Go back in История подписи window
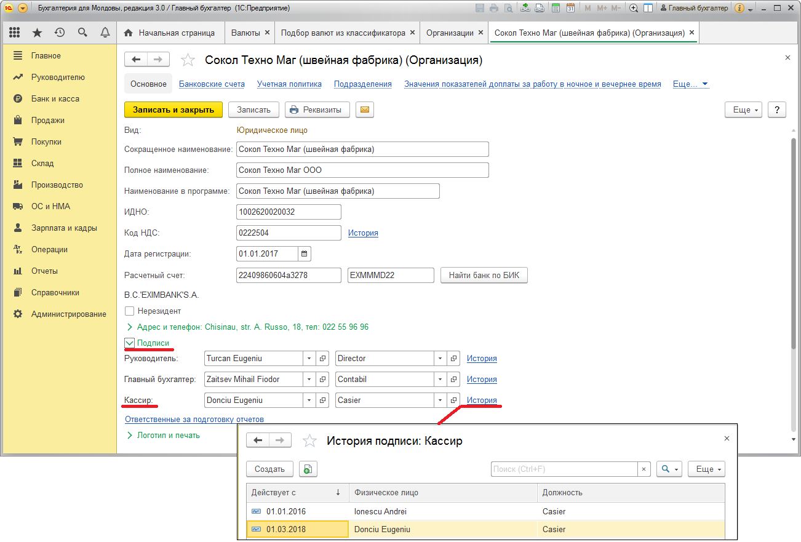 (258, 440)
